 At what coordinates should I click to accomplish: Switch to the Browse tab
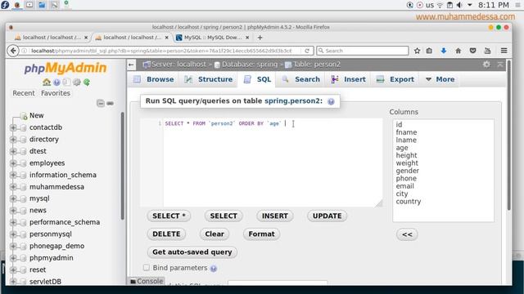[154, 79]
